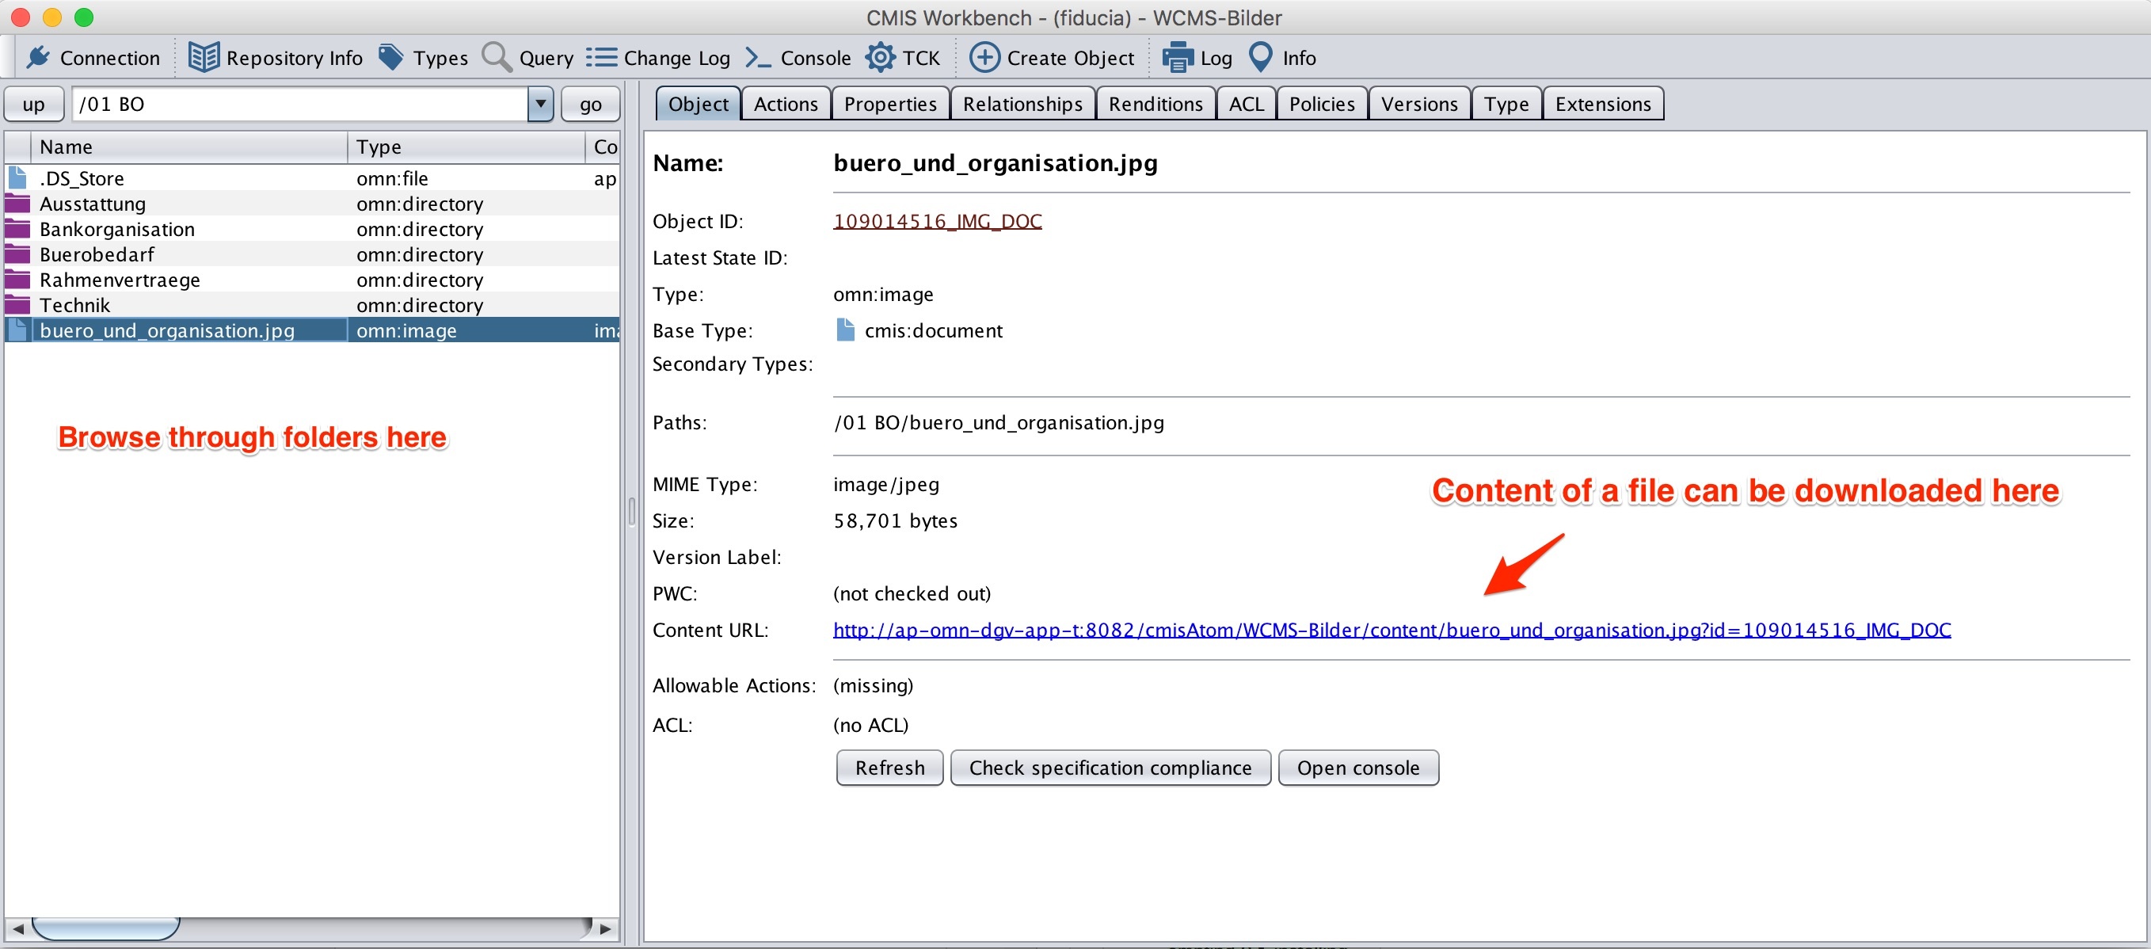This screenshot has width=2151, height=949.
Task: Select the Bankorganisation folder row
Action: click(117, 229)
